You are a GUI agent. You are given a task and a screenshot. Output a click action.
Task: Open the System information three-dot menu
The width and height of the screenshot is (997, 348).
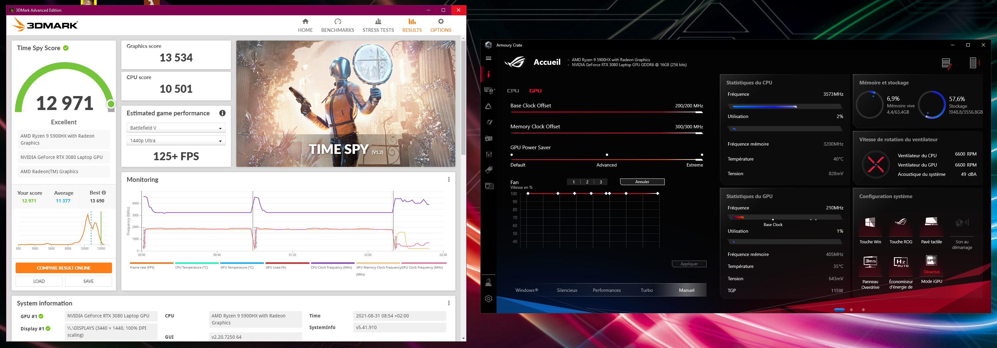coord(449,303)
